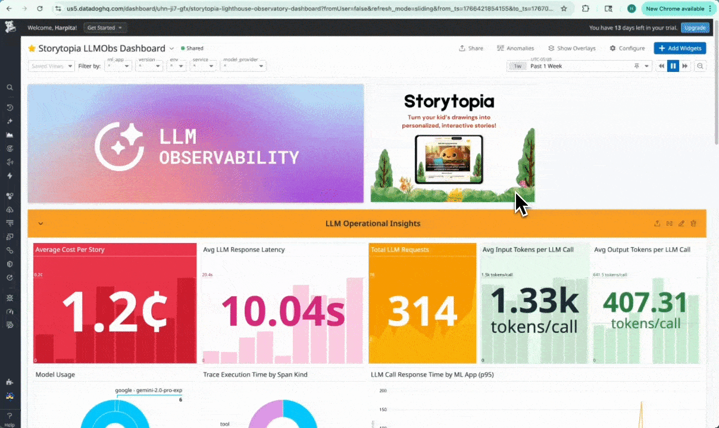Screen dimensions: 719x428
Task: Toggle Show Overlays on the dashboard
Action: coord(572,48)
